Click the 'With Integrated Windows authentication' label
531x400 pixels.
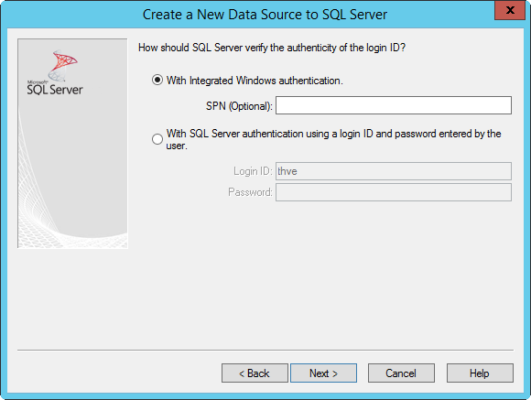pos(255,81)
